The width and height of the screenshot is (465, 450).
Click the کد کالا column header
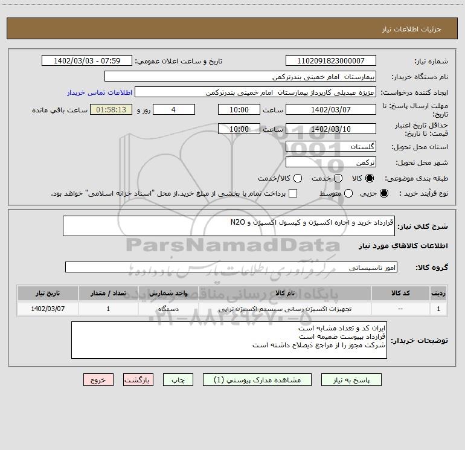click(400, 294)
